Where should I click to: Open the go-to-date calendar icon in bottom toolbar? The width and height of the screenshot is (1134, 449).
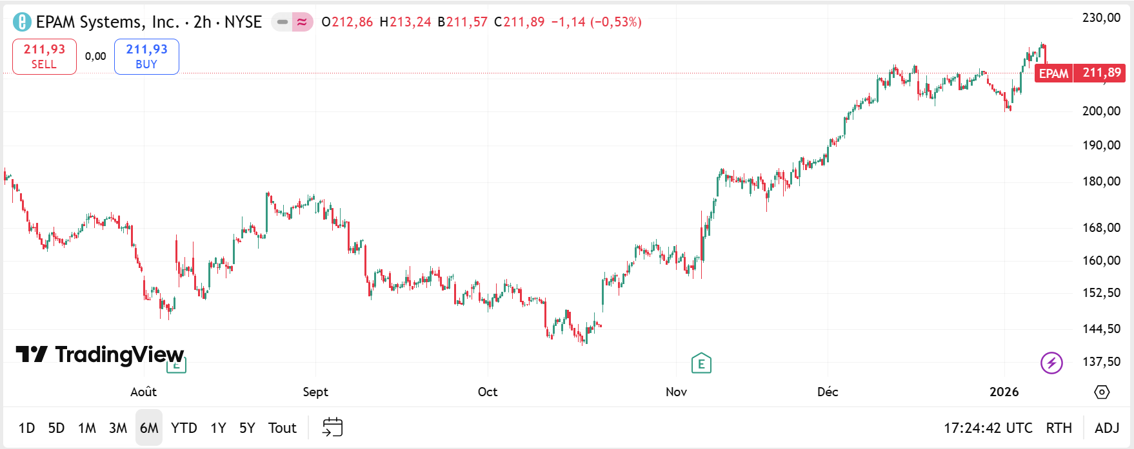click(x=332, y=427)
